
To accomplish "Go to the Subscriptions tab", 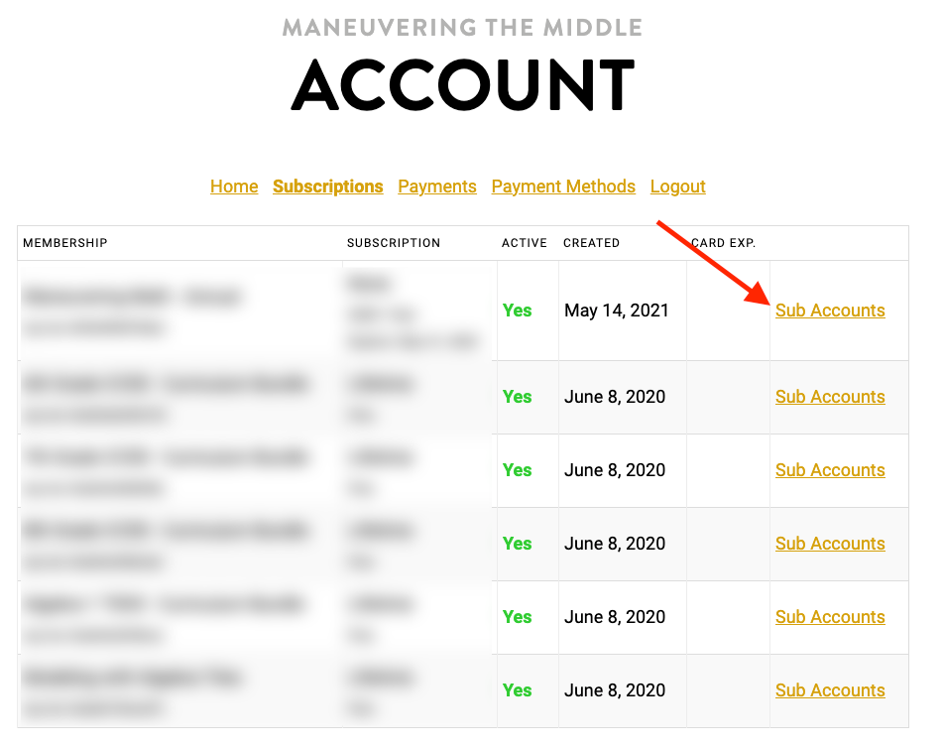I will click(327, 187).
